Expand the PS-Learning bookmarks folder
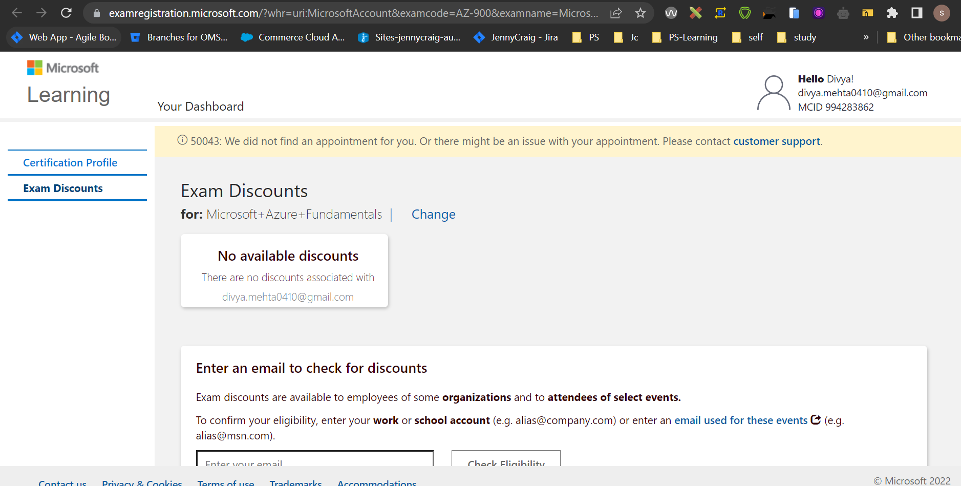Image resolution: width=961 pixels, height=486 pixels. 686,37
